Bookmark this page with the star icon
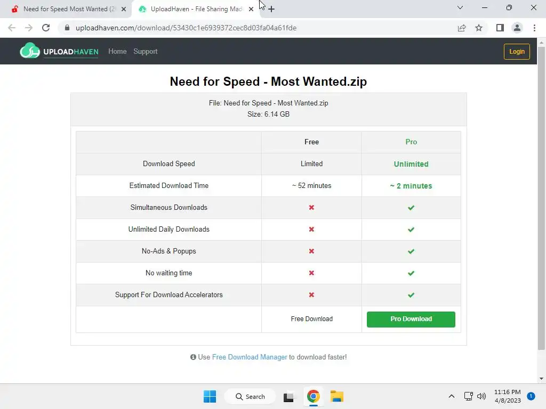This screenshot has width=546, height=409. [479, 28]
